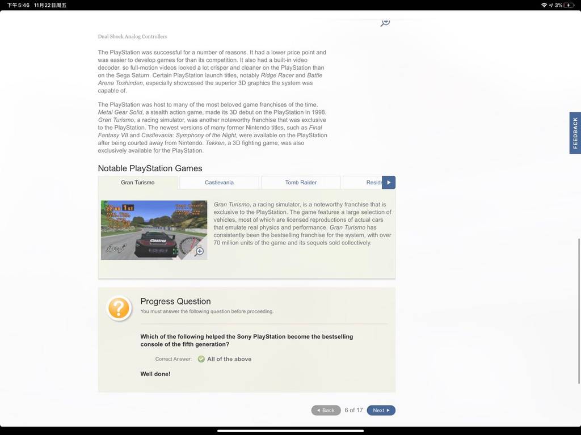Check the Wi-Fi status icon
The image size is (581, 435).
point(544,5)
